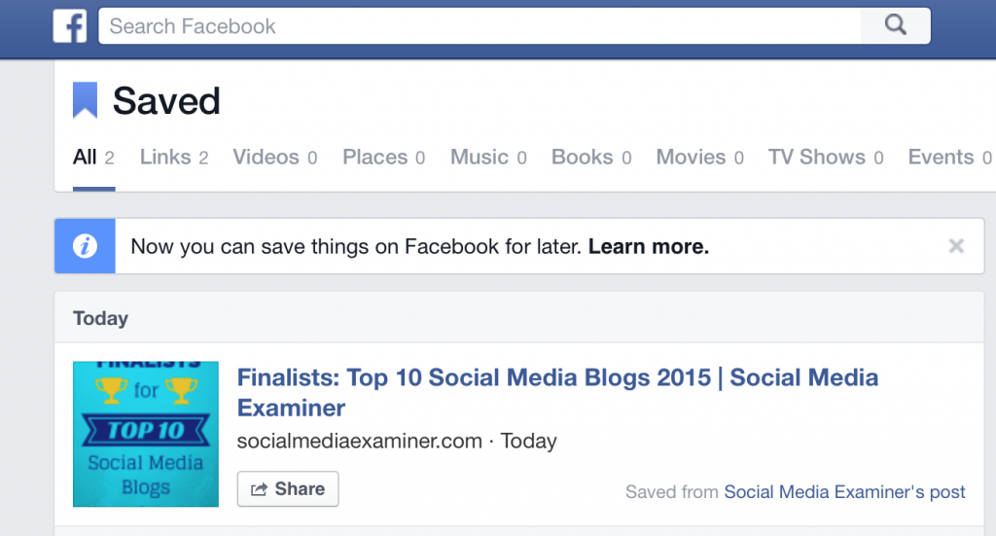Open the Videos tab

point(275,157)
